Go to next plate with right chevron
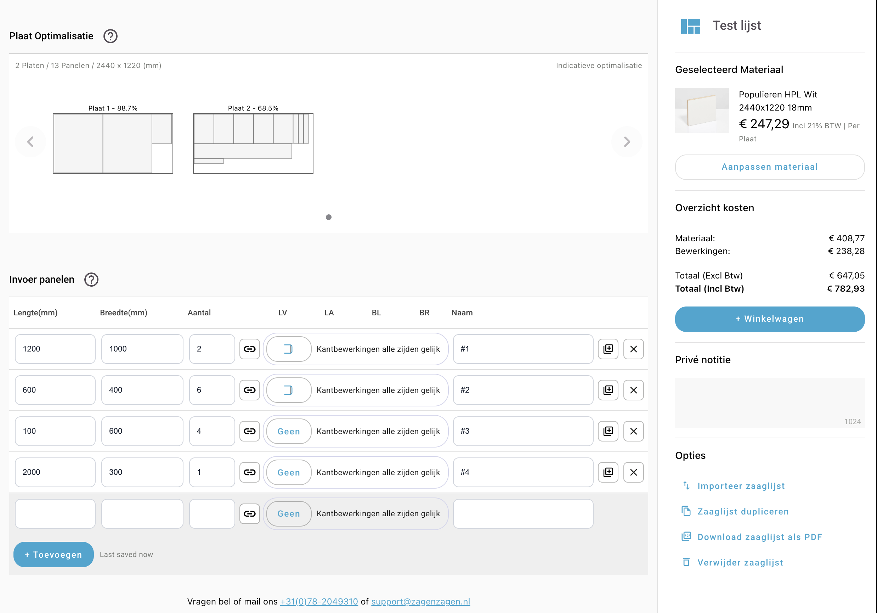The image size is (877, 613). [x=627, y=142]
